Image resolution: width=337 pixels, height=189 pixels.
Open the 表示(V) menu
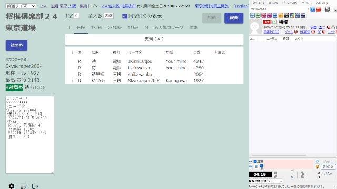273,3
